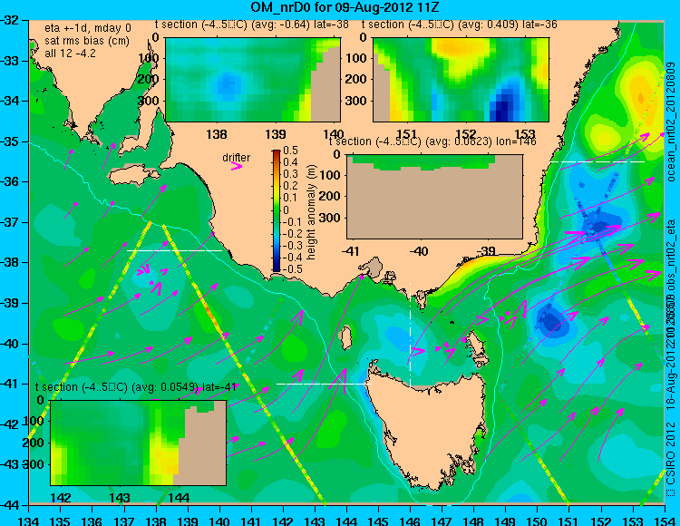Viewport: 680px width, 526px height.
Task: Click the height anomaly color bar
Action: click(x=277, y=210)
